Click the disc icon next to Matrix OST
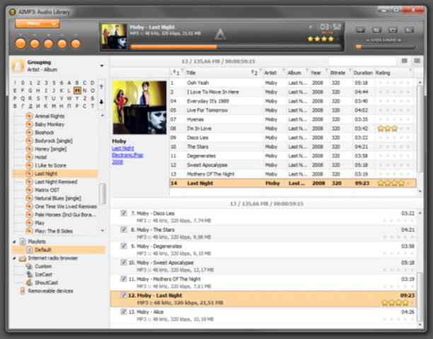This screenshot has height=339, width=433. (x=29, y=190)
